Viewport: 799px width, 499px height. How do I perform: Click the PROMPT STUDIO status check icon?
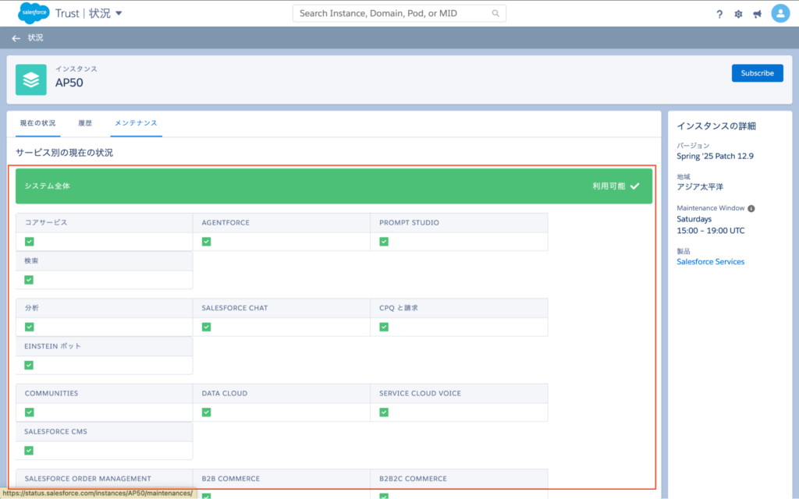(384, 242)
